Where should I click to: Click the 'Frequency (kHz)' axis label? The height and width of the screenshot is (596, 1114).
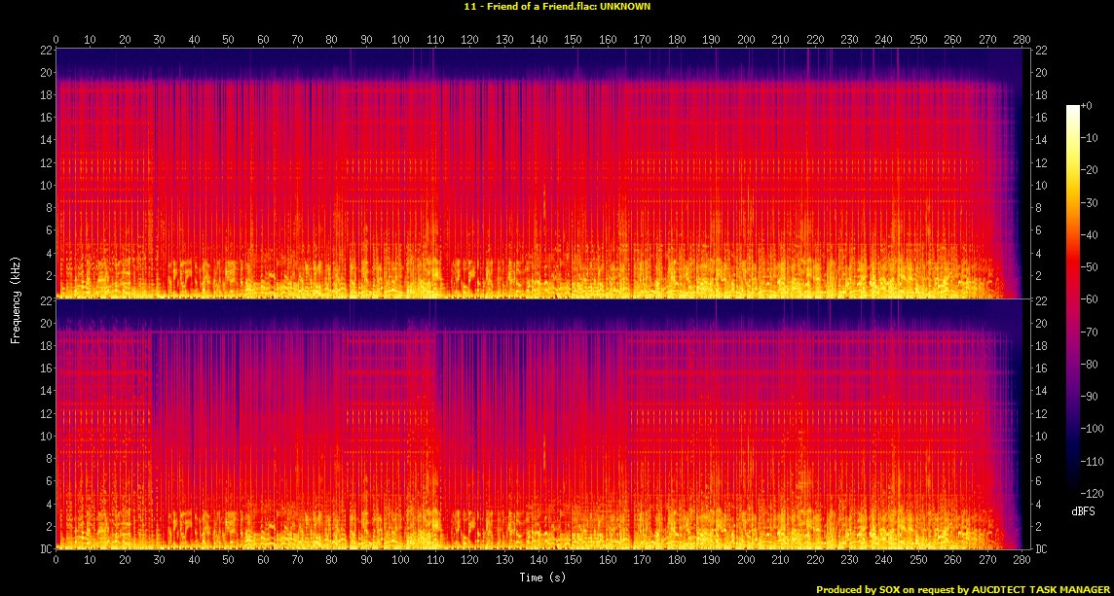tap(16, 297)
